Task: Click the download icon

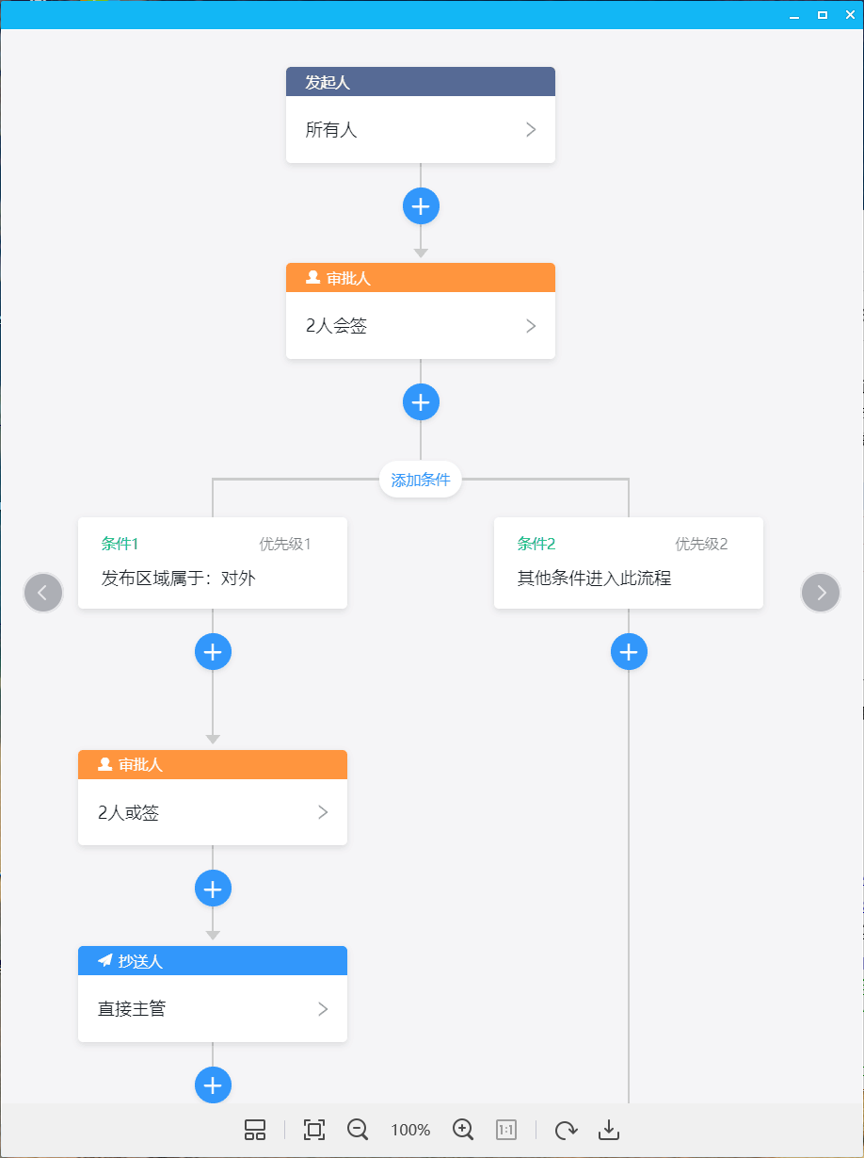Action: click(x=609, y=1130)
